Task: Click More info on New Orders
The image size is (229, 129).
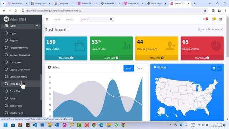Action: pyautogui.click(x=66, y=58)
